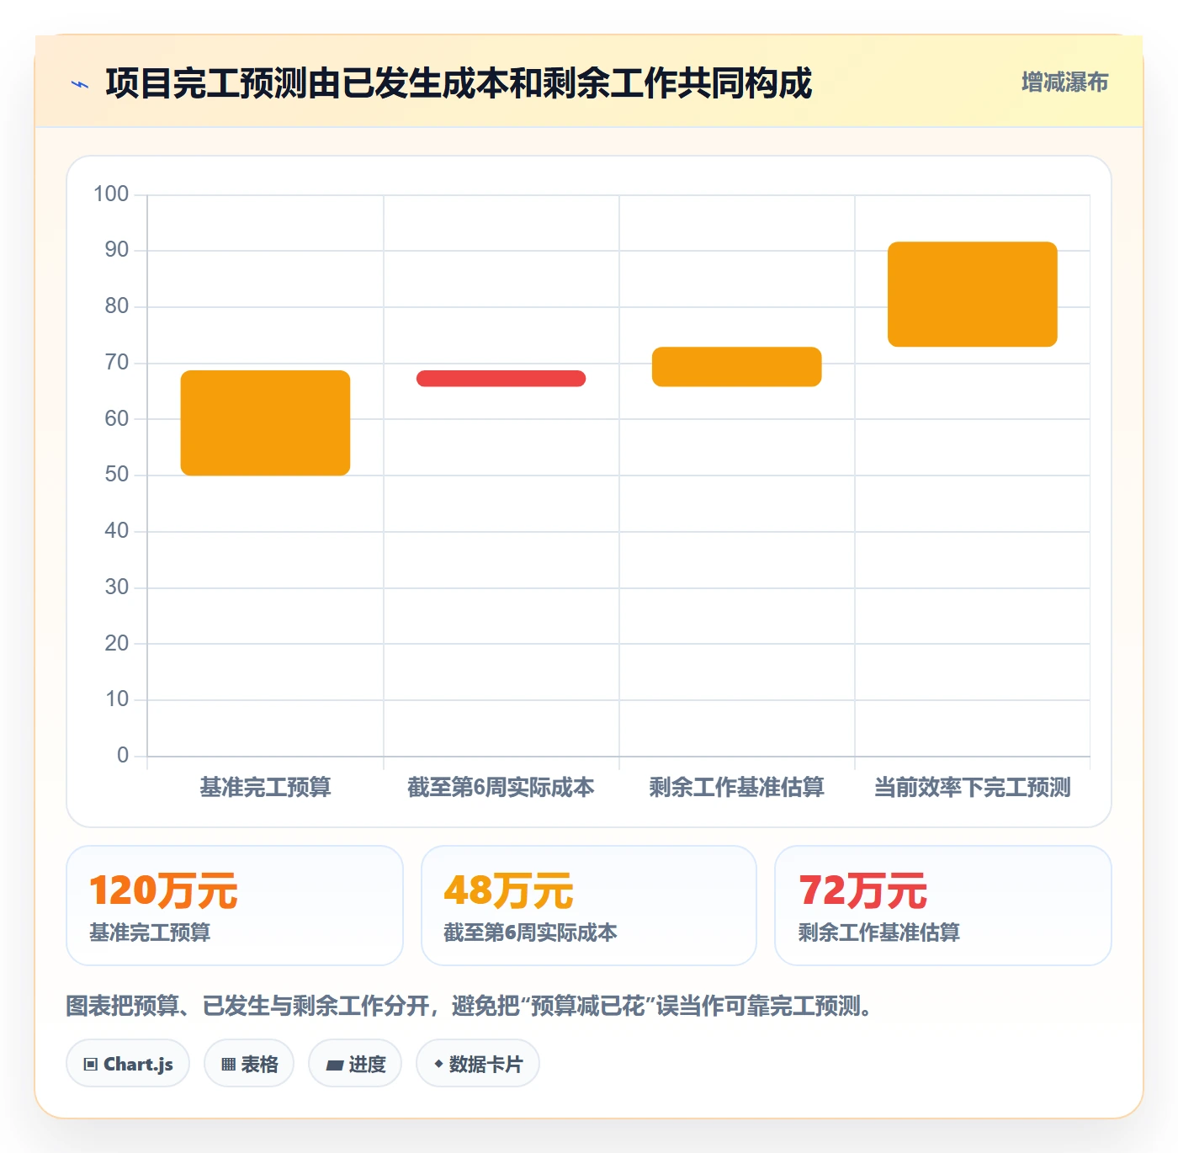Click the diamond icon in 数据卡片 chip
This screenshot has width=1178, height=1153.
point(438,1064)
